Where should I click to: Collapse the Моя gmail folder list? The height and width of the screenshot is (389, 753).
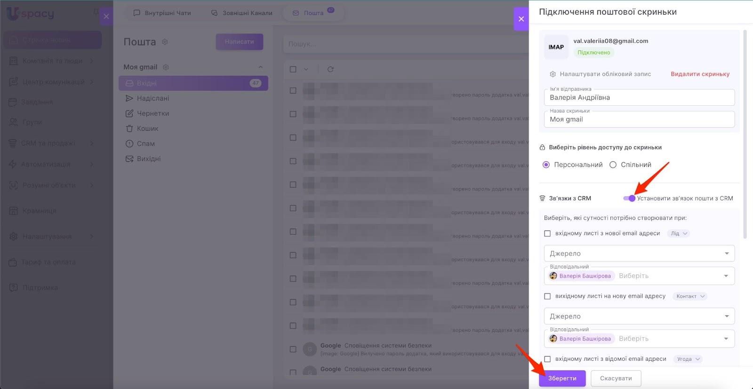click(x=260, y=67)
